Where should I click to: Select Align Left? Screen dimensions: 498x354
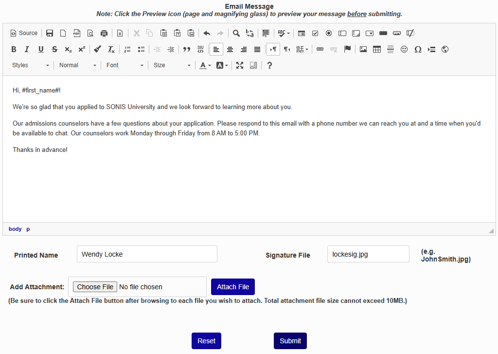tap(216, 49)
